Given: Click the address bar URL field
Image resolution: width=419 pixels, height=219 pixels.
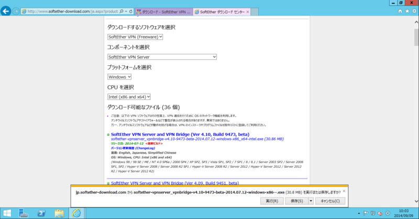Looking at the screenshot, I should (72, 11).
